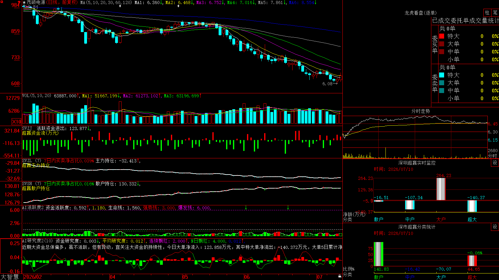Click the (日线, 前复权) period label
The image size is (499, 280).
(x=63, y=2)
